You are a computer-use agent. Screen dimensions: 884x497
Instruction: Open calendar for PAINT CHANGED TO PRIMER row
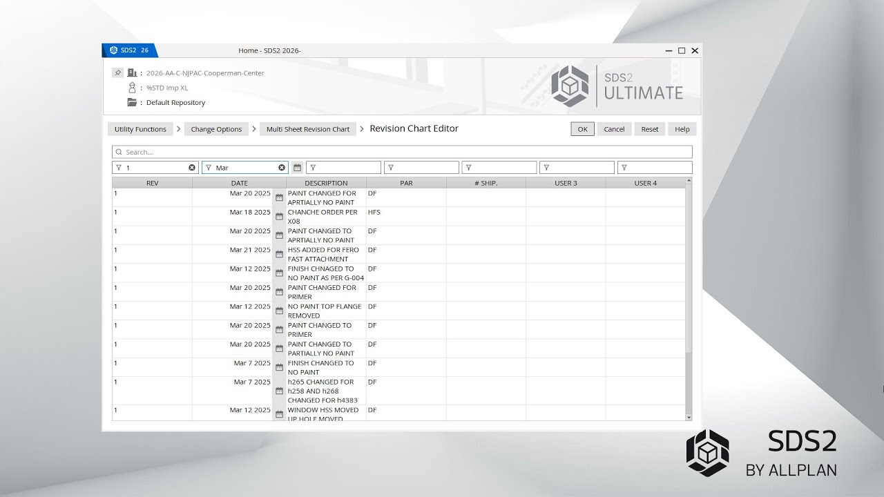[279, 329]
